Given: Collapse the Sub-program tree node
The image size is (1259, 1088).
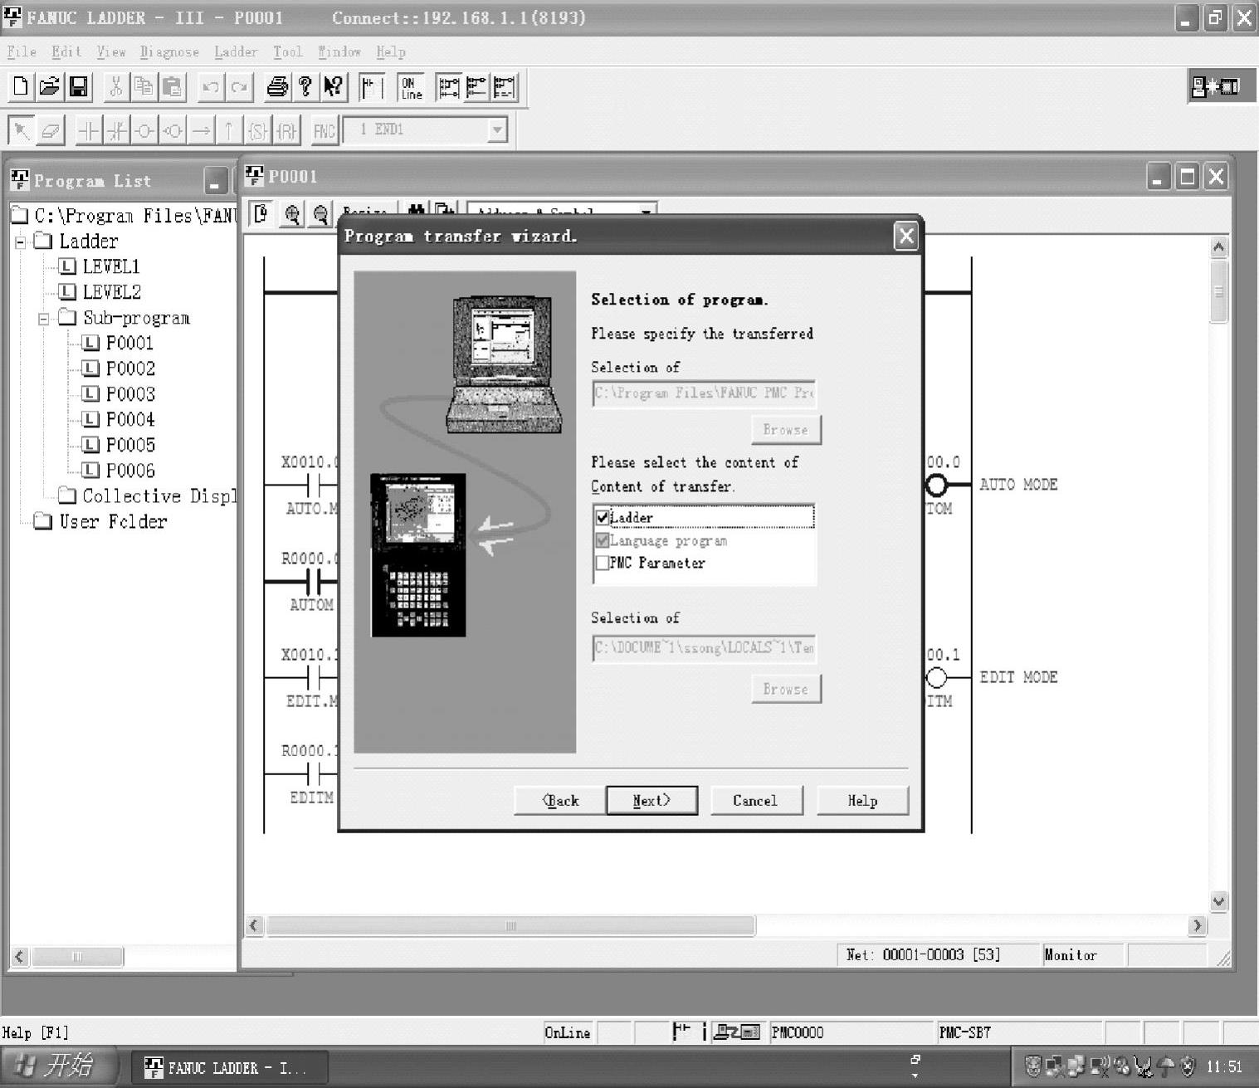Looking at the screenshot, I should tap(44, 319).
